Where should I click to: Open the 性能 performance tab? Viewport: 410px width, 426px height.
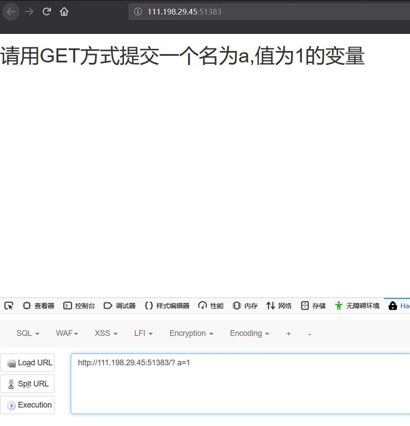click(x=210, y=306)
